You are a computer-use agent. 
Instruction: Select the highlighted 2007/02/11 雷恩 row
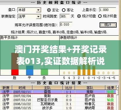tap(58, 92)
